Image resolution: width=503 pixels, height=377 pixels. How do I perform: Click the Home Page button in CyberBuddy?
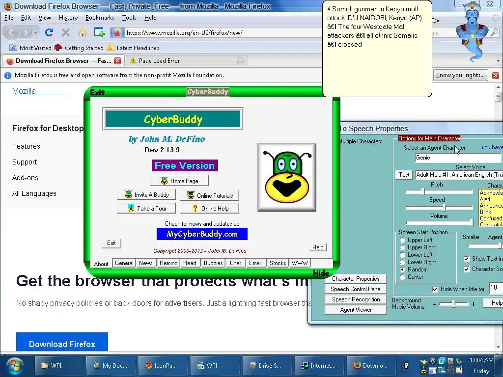[x=179, y=181]
